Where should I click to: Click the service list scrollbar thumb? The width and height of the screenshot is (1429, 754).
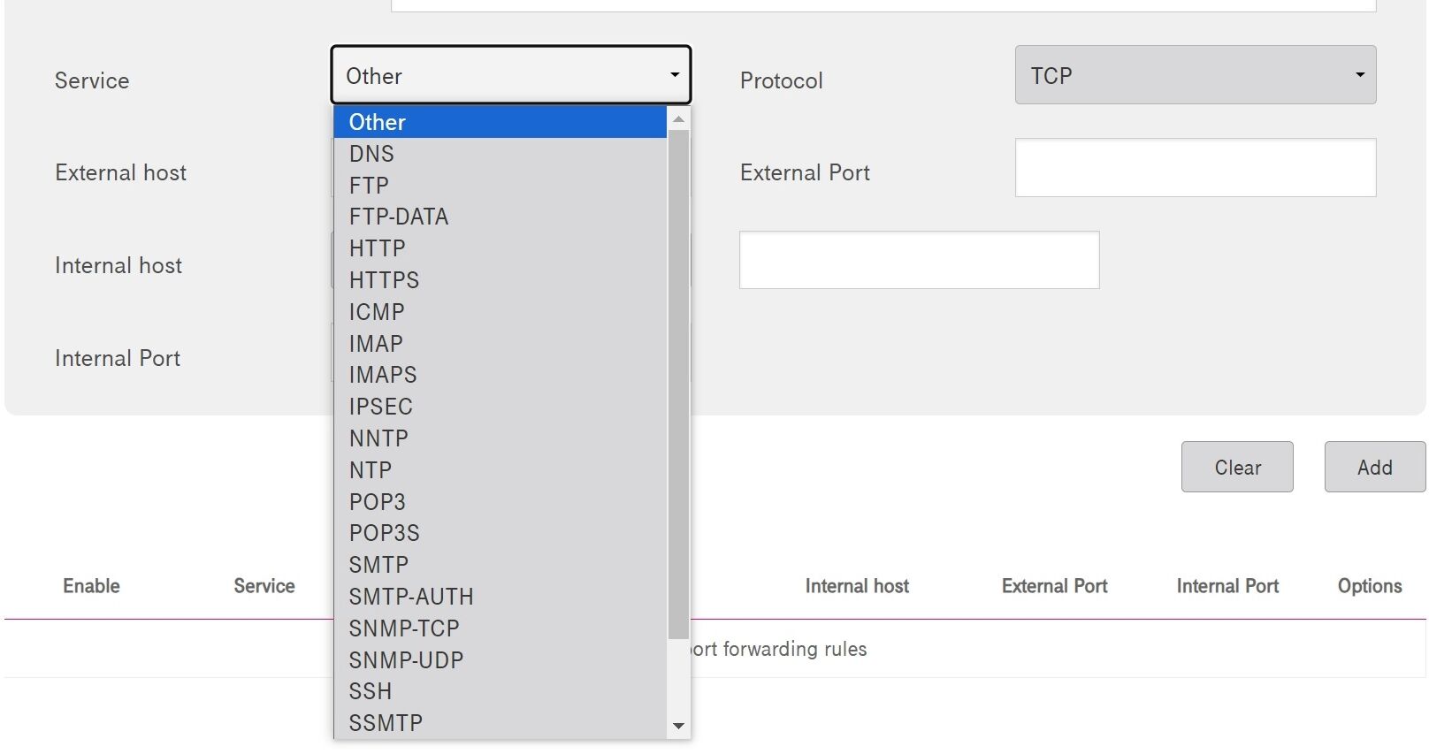pos(678,380)
